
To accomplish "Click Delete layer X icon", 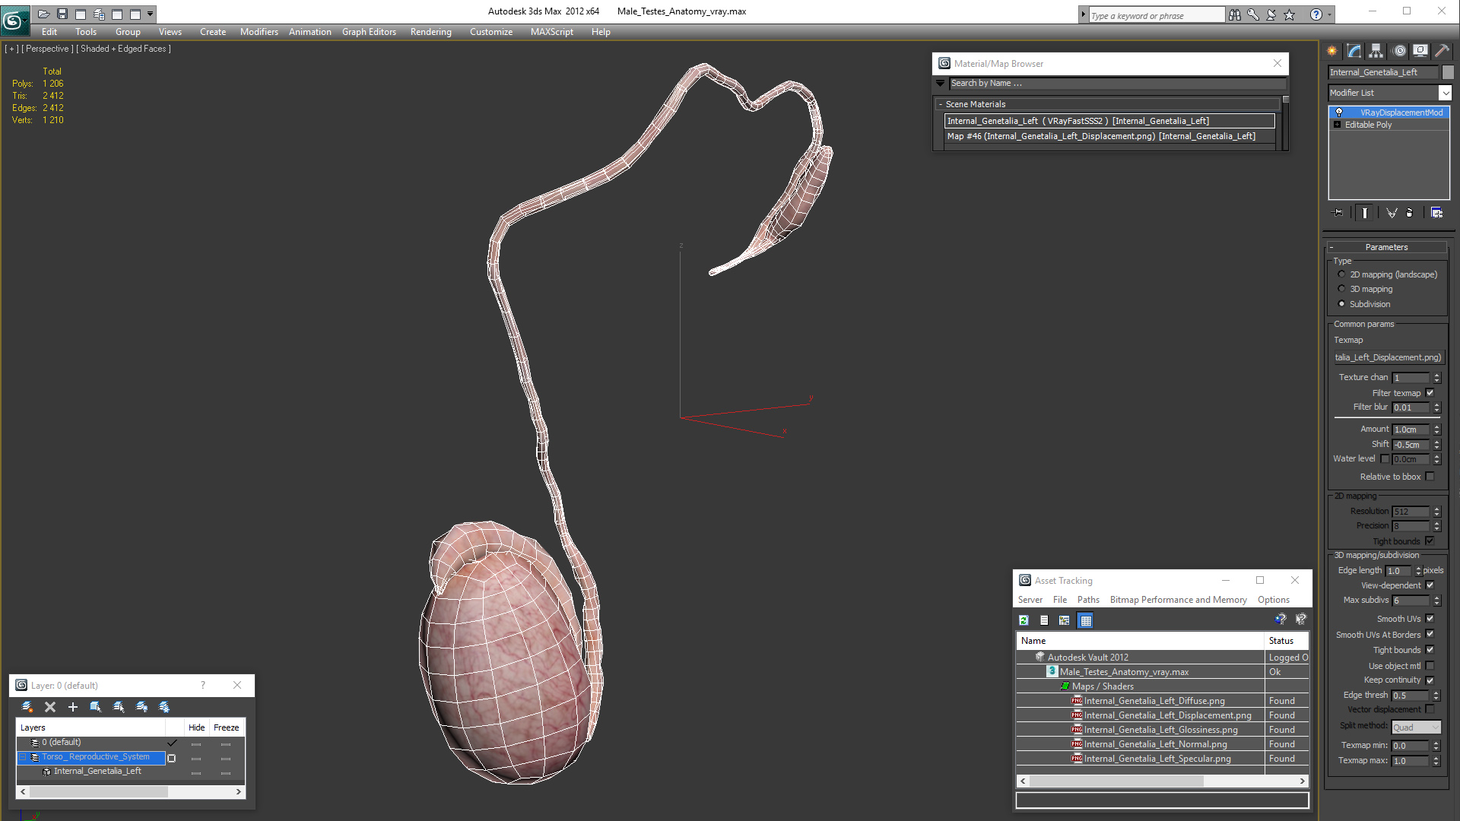I will (50, 707).
